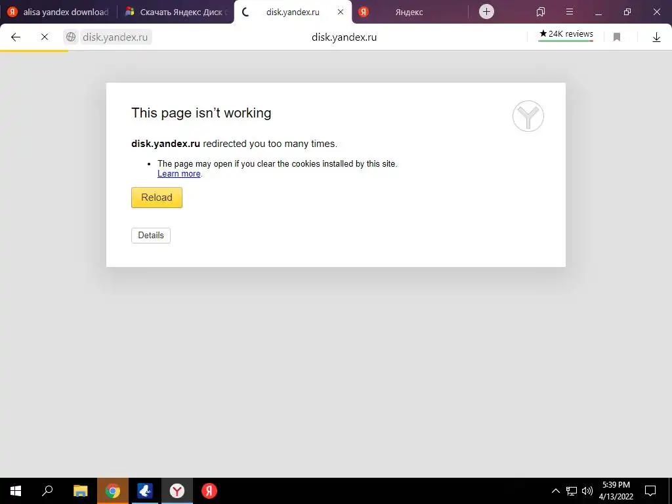Viewport: 672px width, 504px height.
Task: Open Windows Start menu
Action: pyautogui.click(x=16, y=491)
